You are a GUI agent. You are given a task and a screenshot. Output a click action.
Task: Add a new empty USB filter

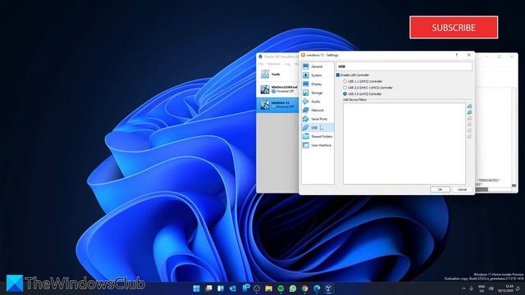point(469,106)
